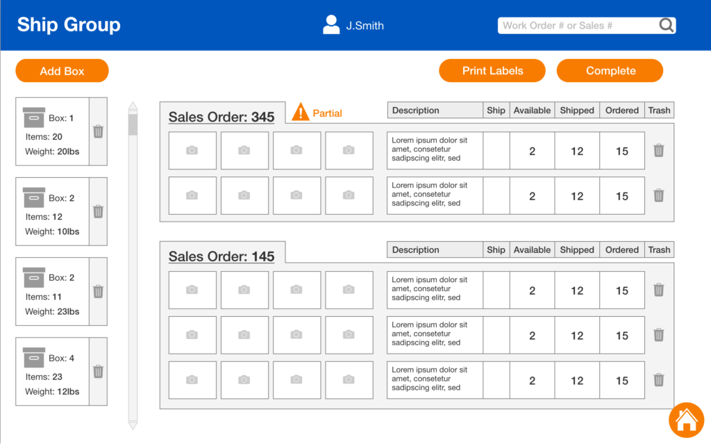
Task: Open the Sales Order: 345 heading tab
Action: [221, 117]
